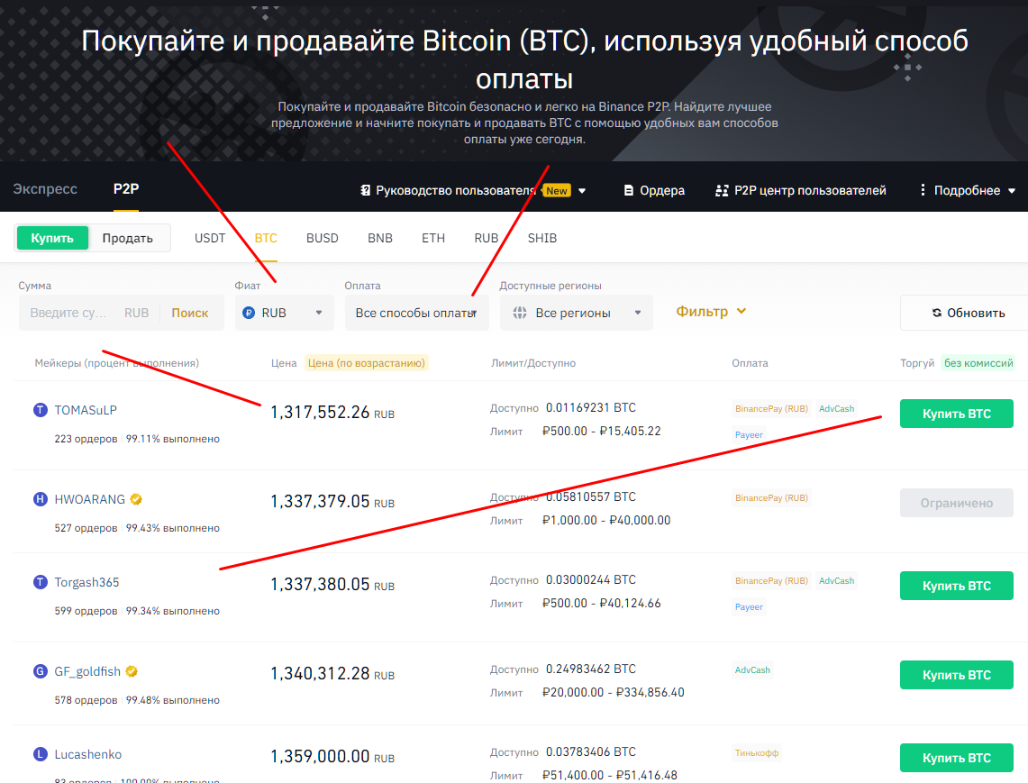
Task: Click the Ордера clipboard icon
Action: click(628, 190)
